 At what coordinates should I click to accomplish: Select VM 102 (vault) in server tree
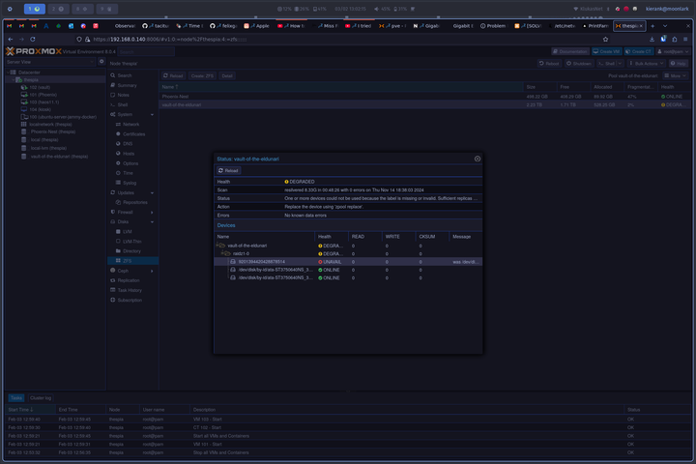coord(40,87)
